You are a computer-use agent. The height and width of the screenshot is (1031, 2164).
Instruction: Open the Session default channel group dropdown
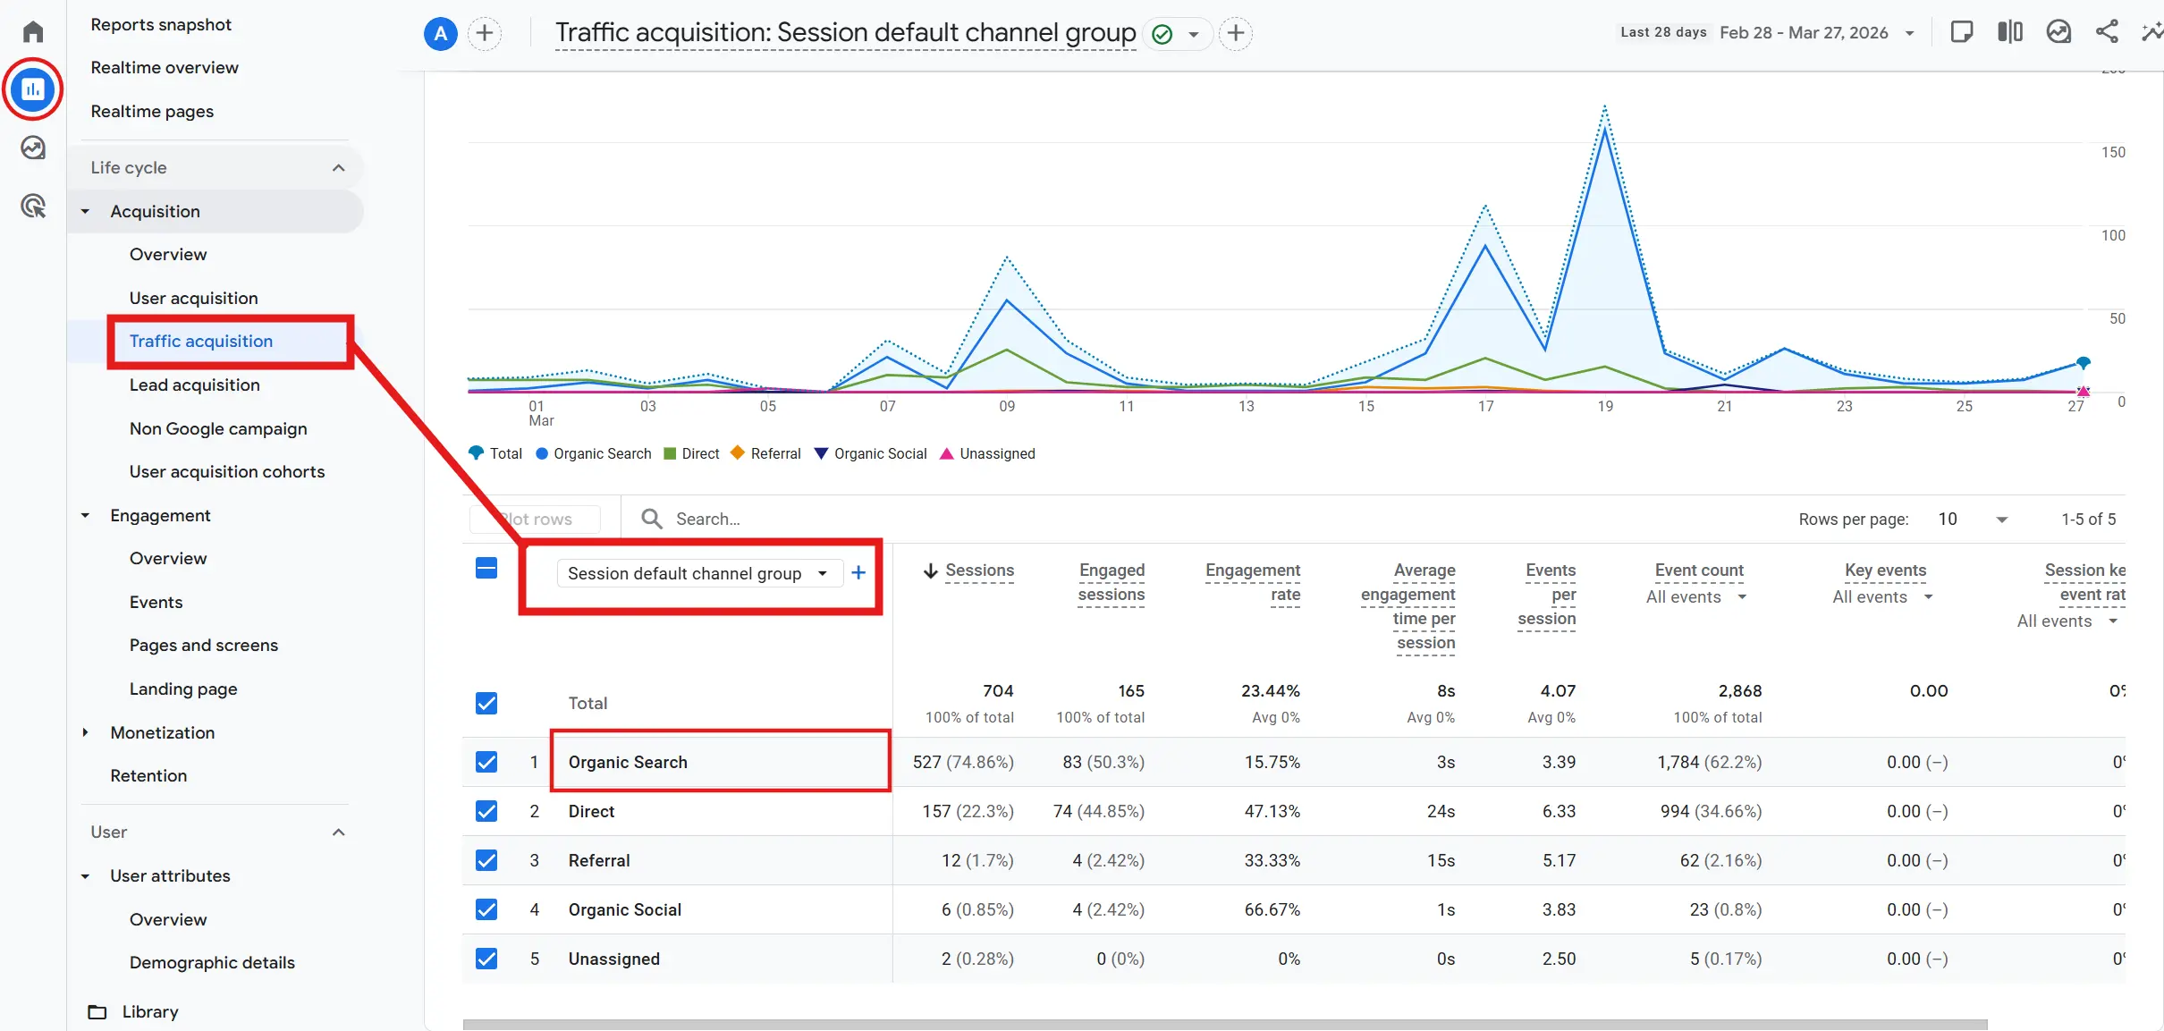click(699, 573)
